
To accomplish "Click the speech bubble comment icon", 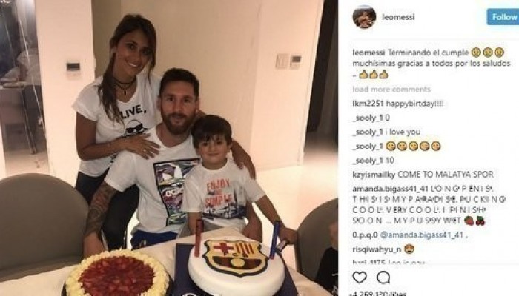I will pos(383,277).
